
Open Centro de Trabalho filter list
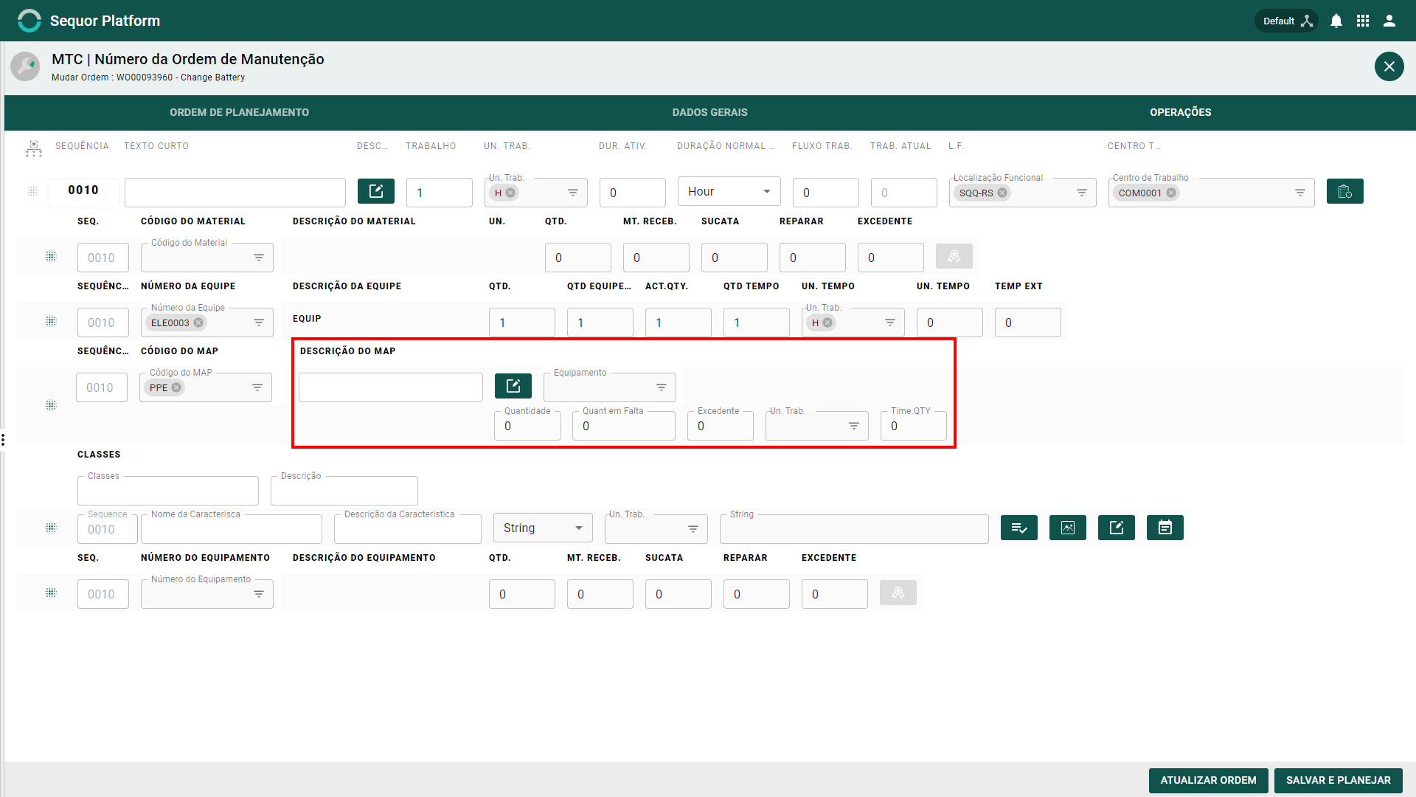[1300, 193]
